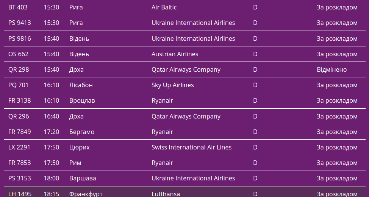The height and width of the screenshot is (197, 369).
Task: Open flight FR 7849 details
Action: point(20,132)
